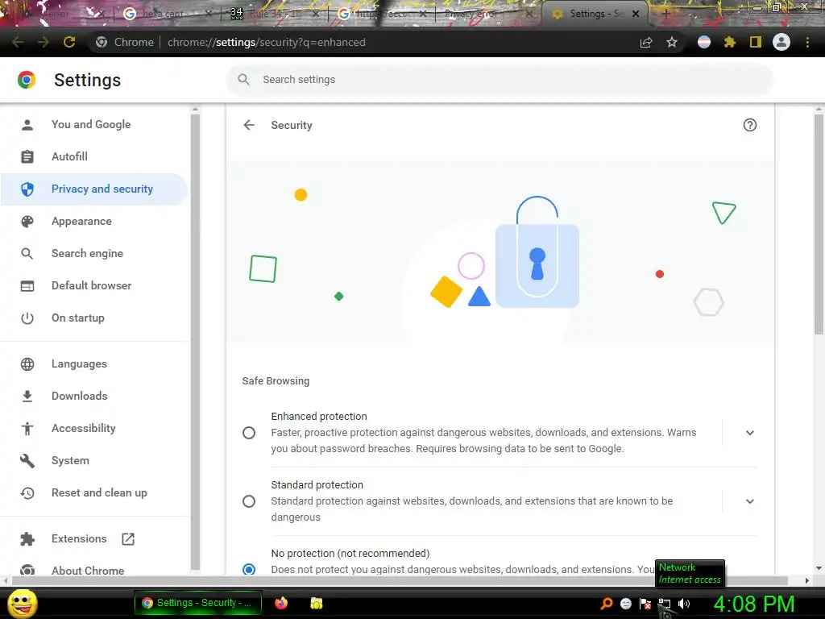The image size is (825, 619).
Task: Open the yellow folder icon on taskbar
Action: coord(316,603)
